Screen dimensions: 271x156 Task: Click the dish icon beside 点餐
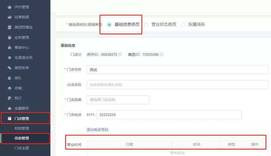(9, 88)
